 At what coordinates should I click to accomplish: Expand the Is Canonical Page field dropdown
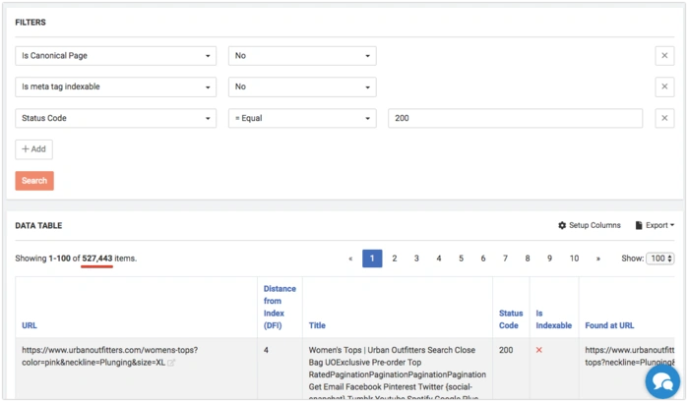[x=116, y=56]
